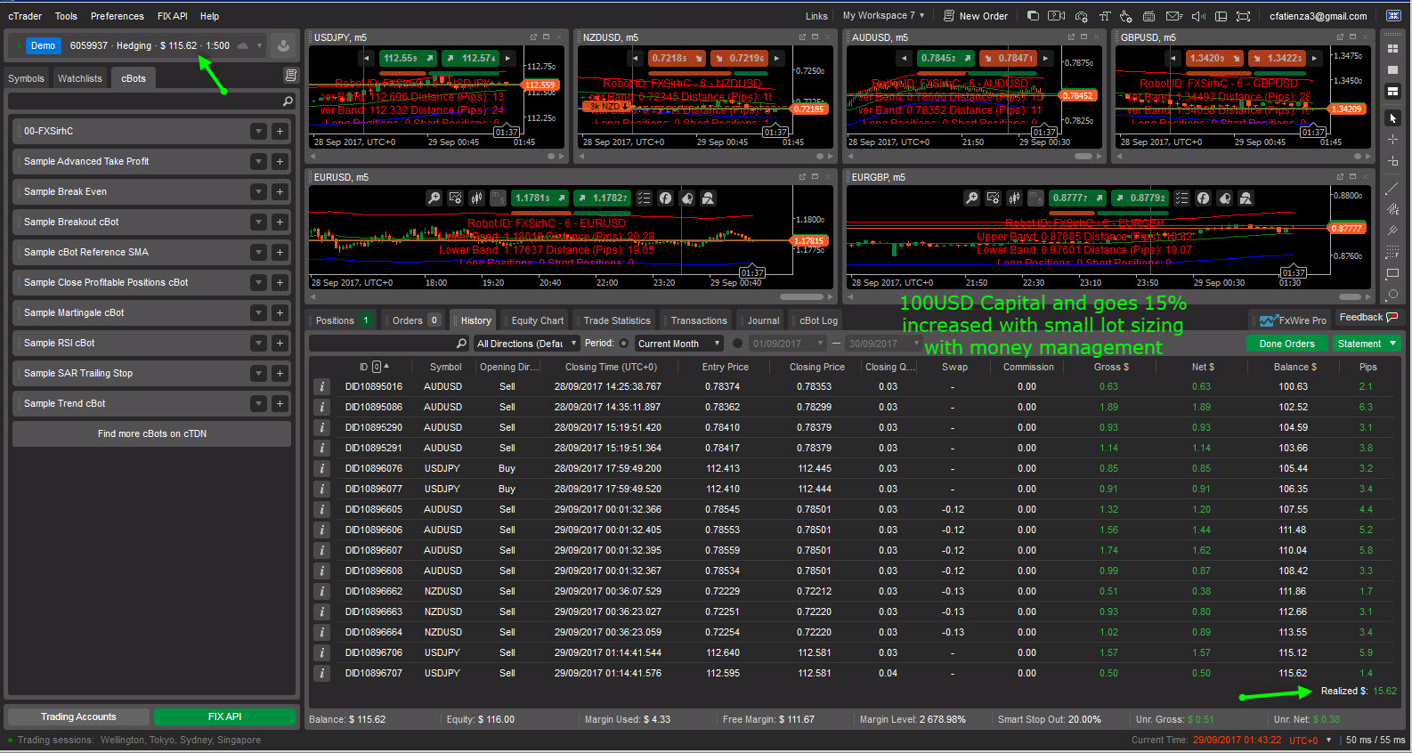Select the equidistant channel tool
This screenshot has width=1412, height=753.
tap(1392, 209)
